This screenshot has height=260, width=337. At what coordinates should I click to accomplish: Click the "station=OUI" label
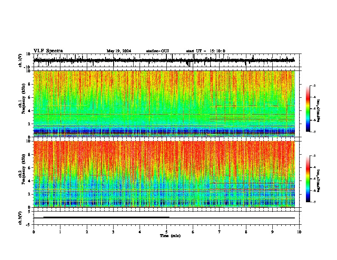point(157,51)
